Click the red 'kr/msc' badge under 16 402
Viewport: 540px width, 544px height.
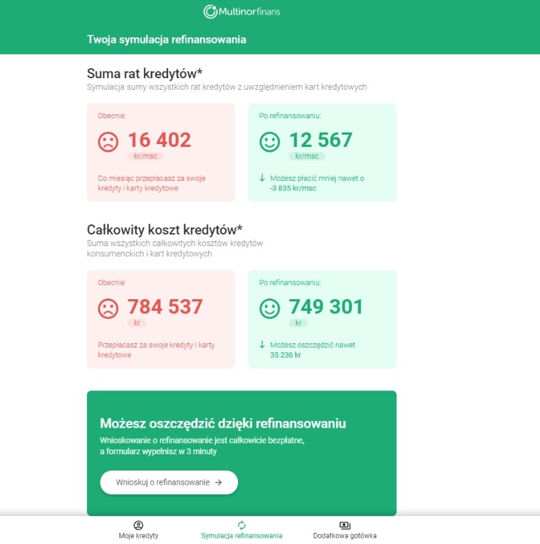pos(146,156)
